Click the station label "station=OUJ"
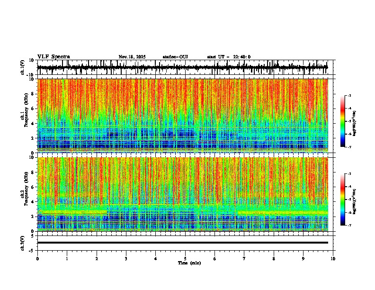This screenshot has width=375, height=290. click(x=175, y=57)
